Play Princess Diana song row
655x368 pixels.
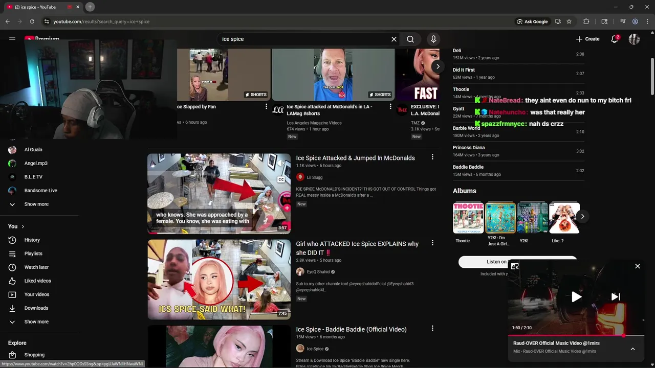(x=518, y=151)
